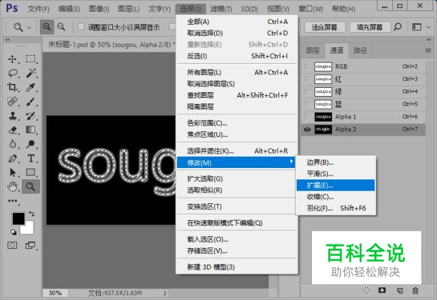Reset to default colors icon

[x=13, y=232]
